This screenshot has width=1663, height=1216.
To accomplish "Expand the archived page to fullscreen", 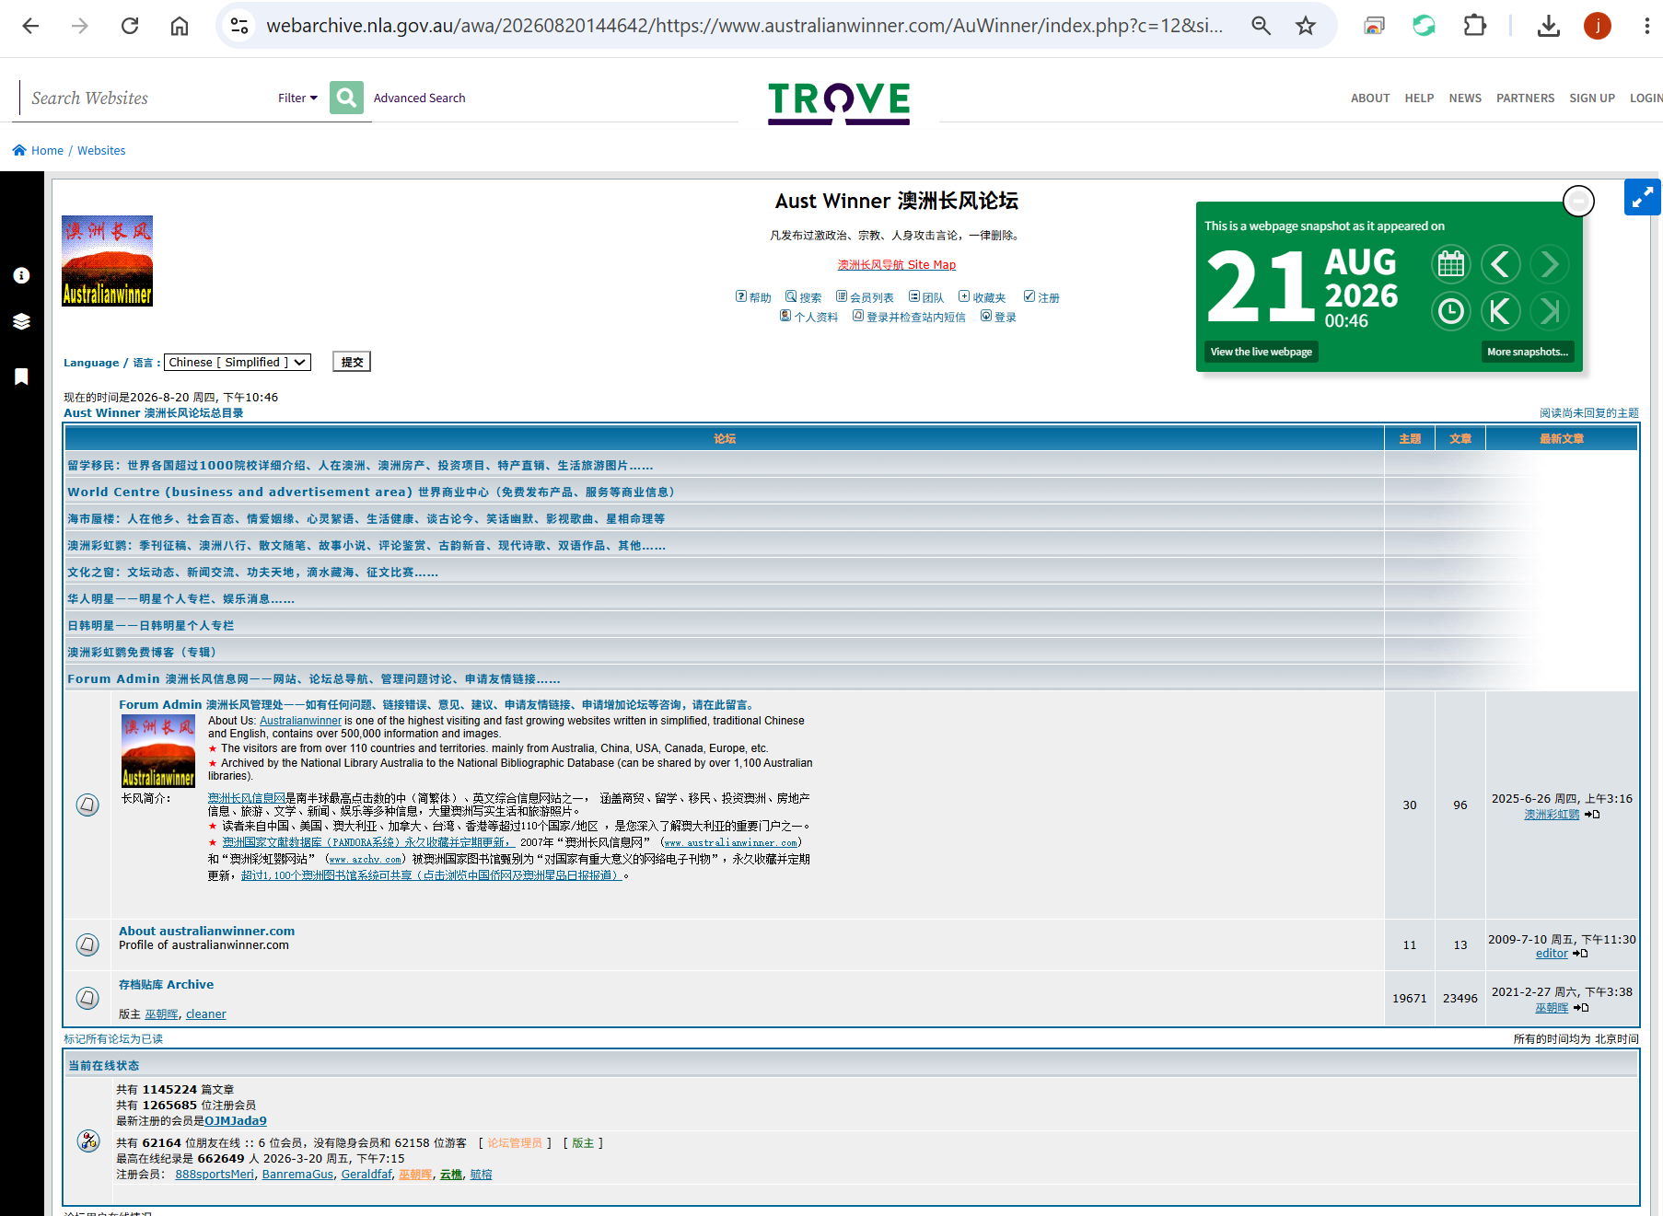I will pos(1642,197).
